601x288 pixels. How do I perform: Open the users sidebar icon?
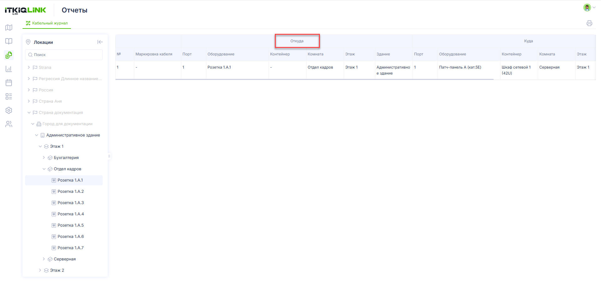(x=9, y=124)
